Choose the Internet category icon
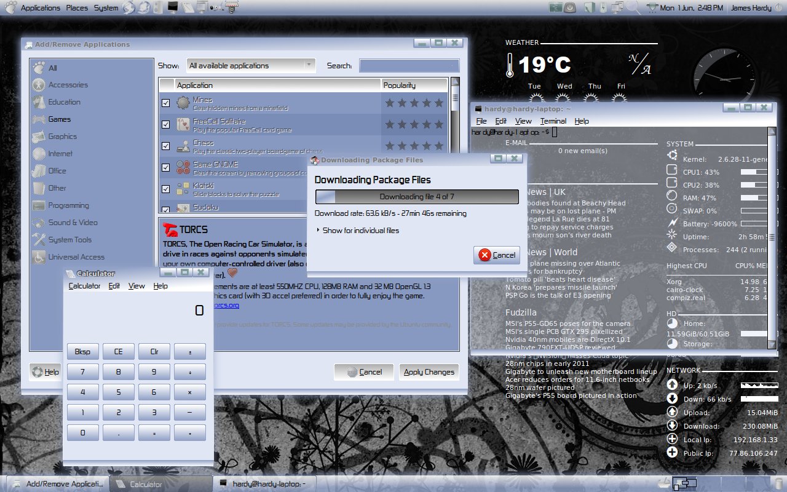 (38, 154)
